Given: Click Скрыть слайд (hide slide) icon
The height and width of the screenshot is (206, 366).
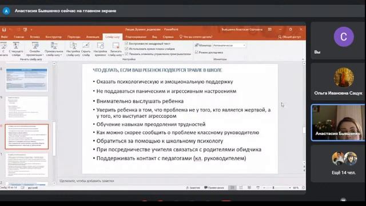Looking at the screenshot, I should coord(86,49).
